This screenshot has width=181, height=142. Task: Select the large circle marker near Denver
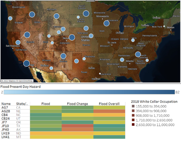tap(72, 37)
